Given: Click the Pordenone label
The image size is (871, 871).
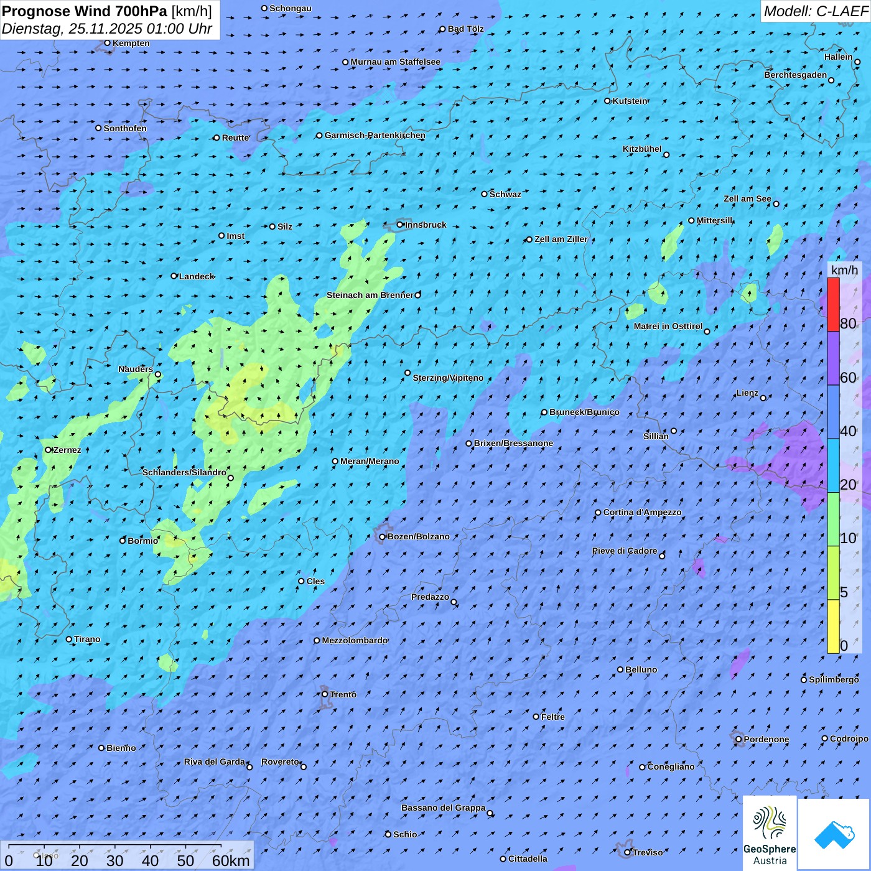Looking at the screenshot, I should point(766,739).
